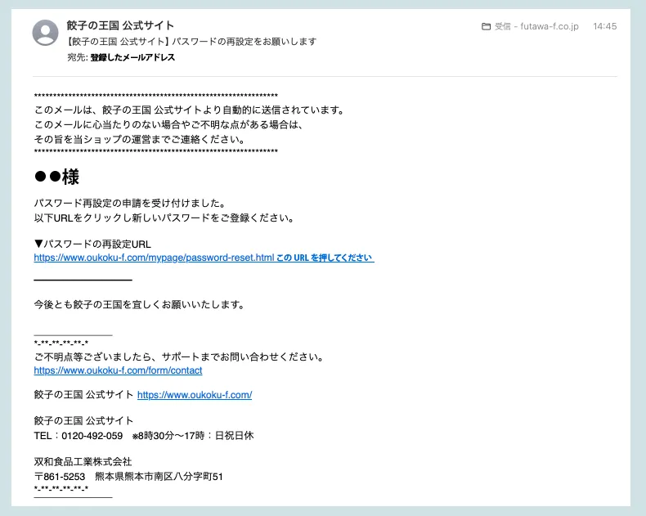Click the business hours 8時30分〜17時：日祝日休
This screenshot has height=516, width=646.
pos(195,436)
